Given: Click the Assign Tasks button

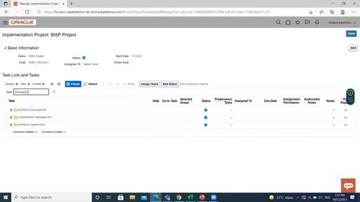Looking at the screenshot, I should (x=149, y=84).
